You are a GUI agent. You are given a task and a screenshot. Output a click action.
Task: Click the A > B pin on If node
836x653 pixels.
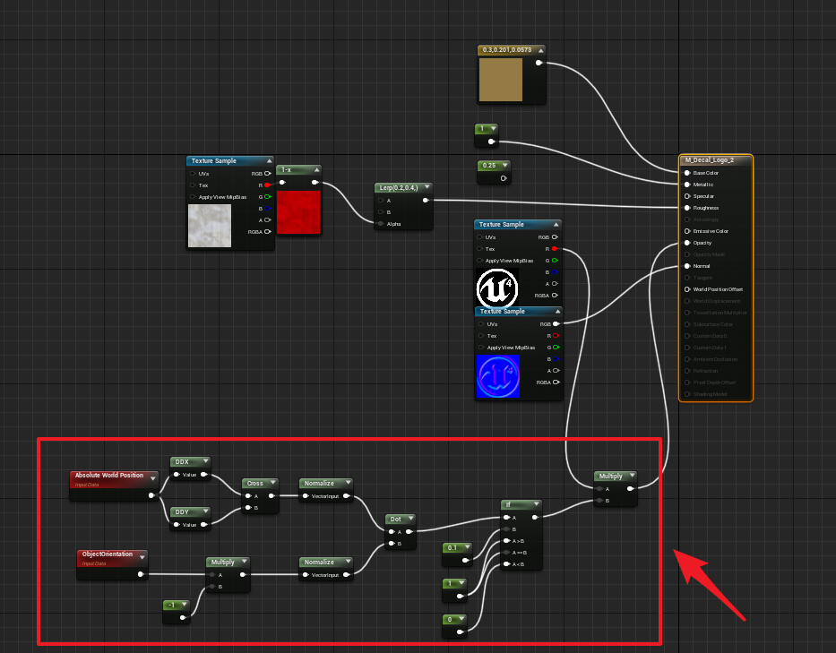pyautogui.click(x=507, y=541)
